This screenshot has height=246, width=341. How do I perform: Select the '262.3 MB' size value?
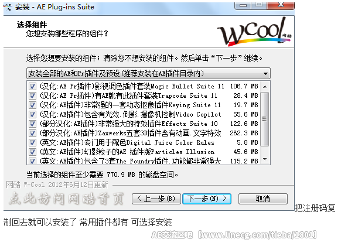coord(244,133)
